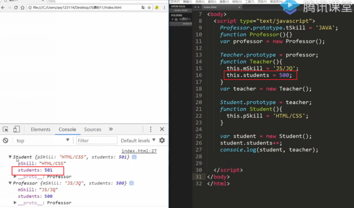Open the 项目(P) menu in Sublime Text

(262, 2)
